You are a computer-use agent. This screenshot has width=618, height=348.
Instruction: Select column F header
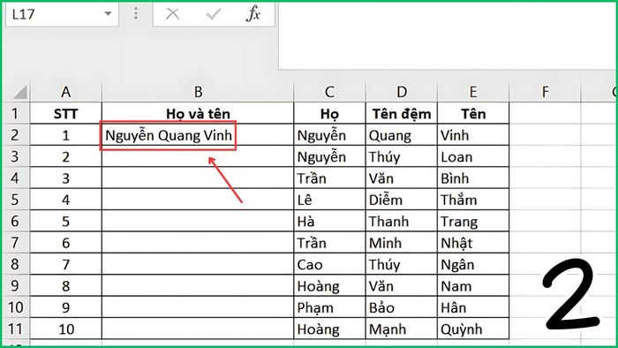coord(545,92)
